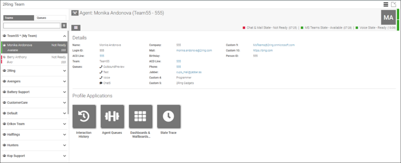Click the MA agent avatar
This screenshot has height=163, width=401.
388,17
